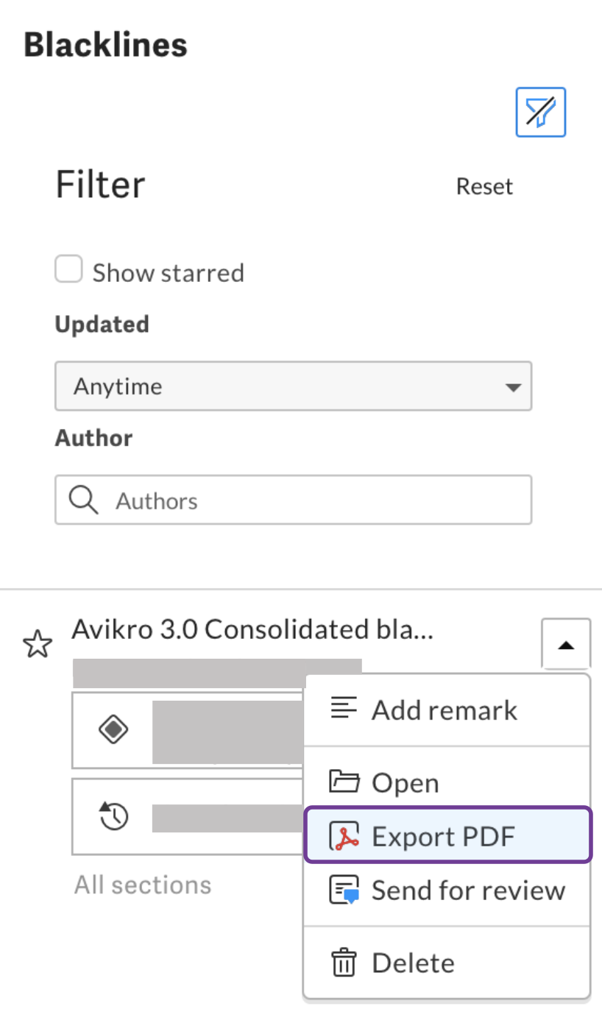Screen dimensions: 602x1023
Task: Enable the Show starred checkbox
Action: coord(68,269)
